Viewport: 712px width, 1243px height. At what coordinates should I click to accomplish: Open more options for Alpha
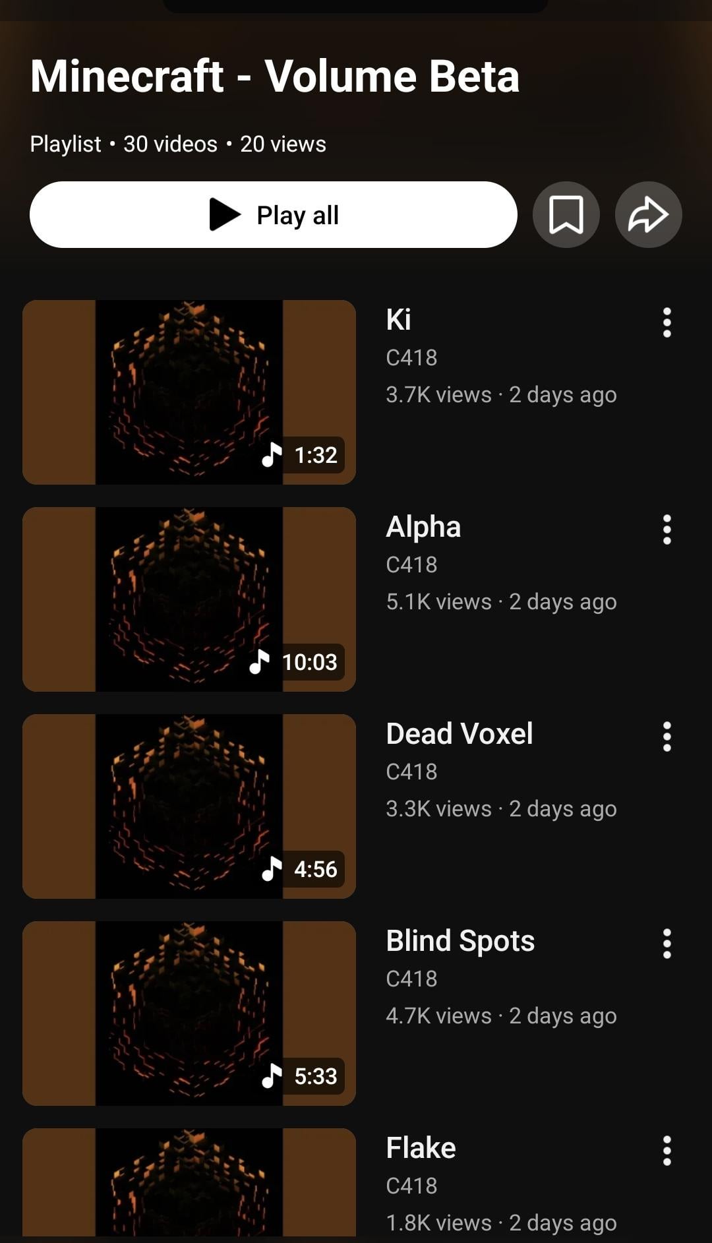coord(667,530)
